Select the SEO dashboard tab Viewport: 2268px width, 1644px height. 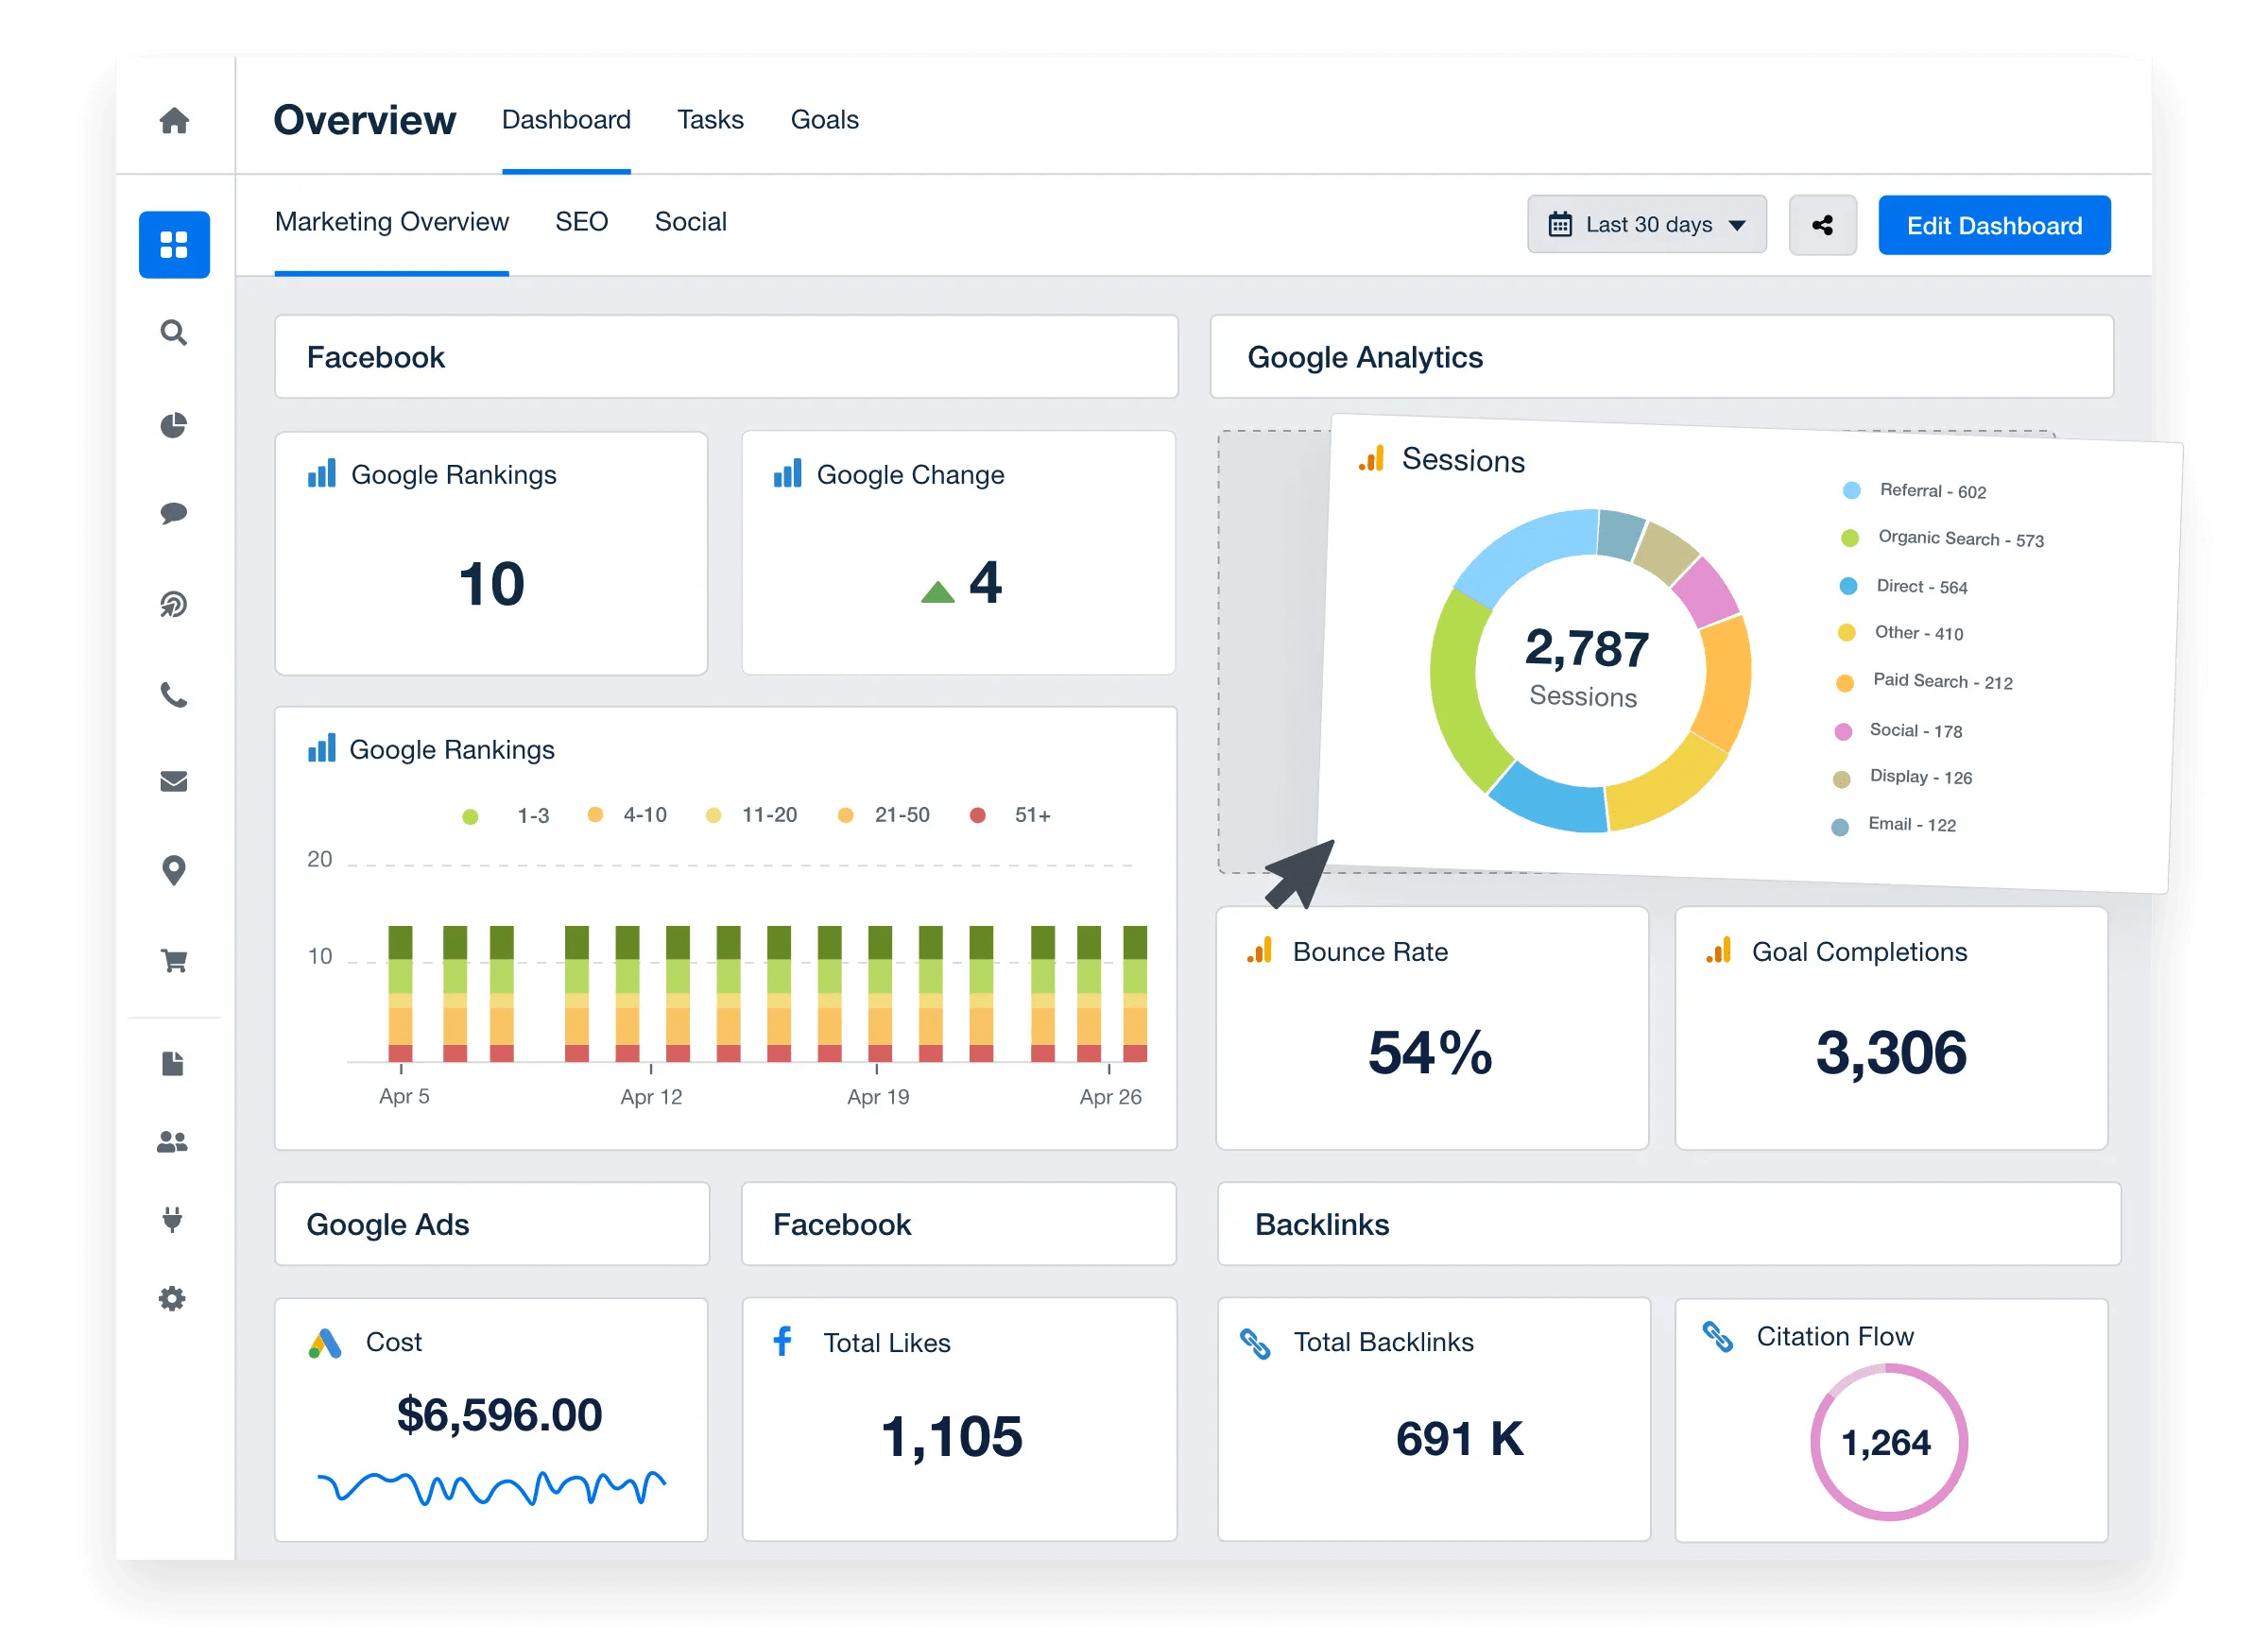(x=581, y=222)
